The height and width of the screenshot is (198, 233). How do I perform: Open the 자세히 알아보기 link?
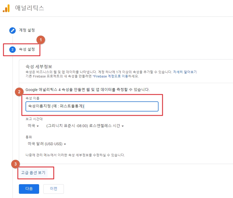point(185,72)
